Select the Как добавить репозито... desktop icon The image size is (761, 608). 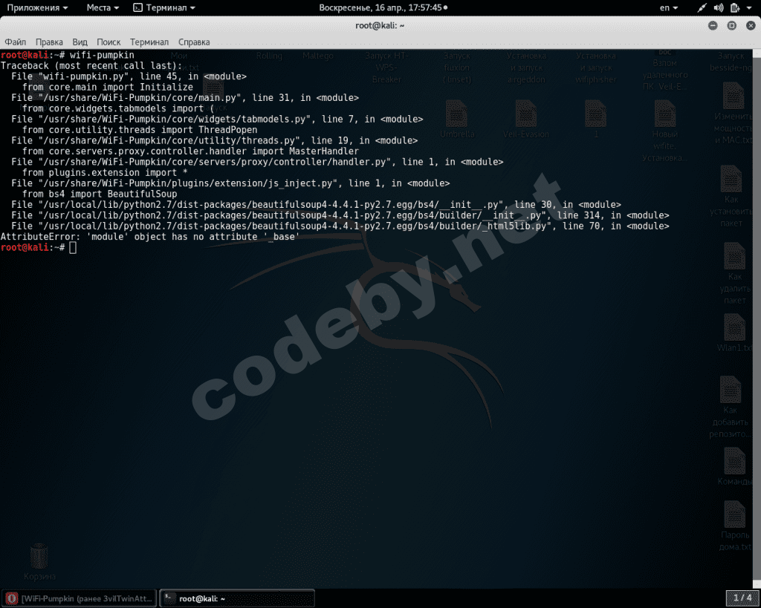[x=730, y=408]
